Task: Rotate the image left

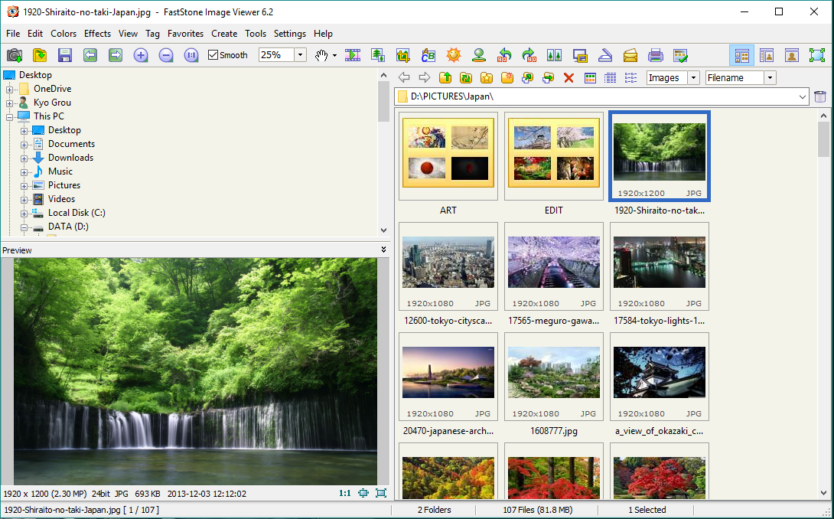Action: (503, 55)
